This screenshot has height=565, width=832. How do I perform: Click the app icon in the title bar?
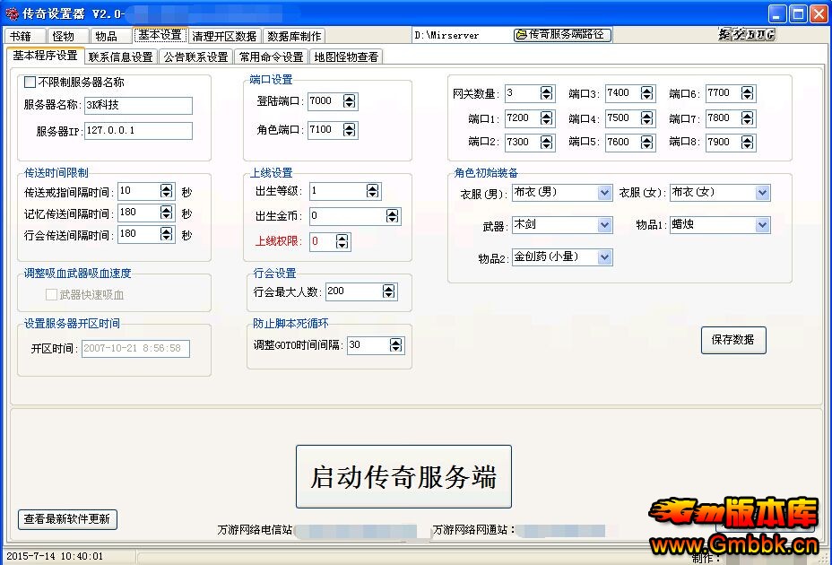[x=12, y=13]
